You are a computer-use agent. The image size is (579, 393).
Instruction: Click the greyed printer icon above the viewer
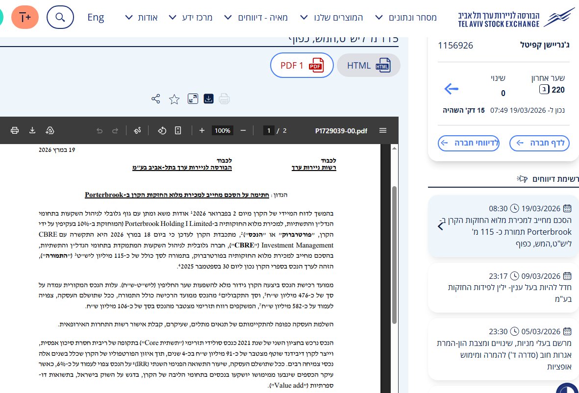click(224, 99)
